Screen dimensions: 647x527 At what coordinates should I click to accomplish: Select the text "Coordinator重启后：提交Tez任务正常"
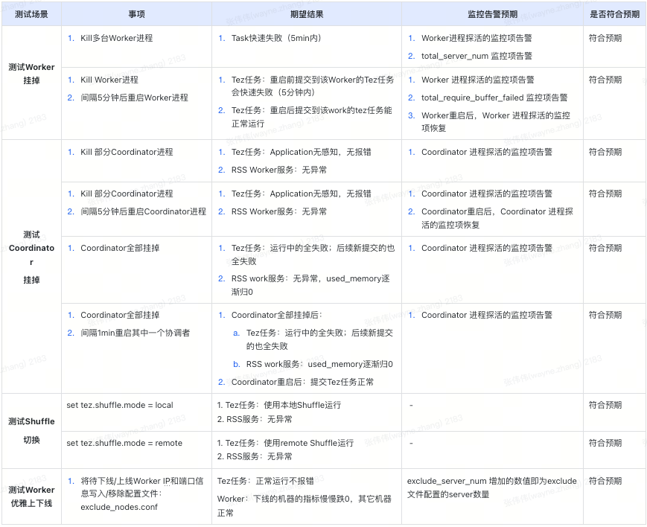point(302,382)
